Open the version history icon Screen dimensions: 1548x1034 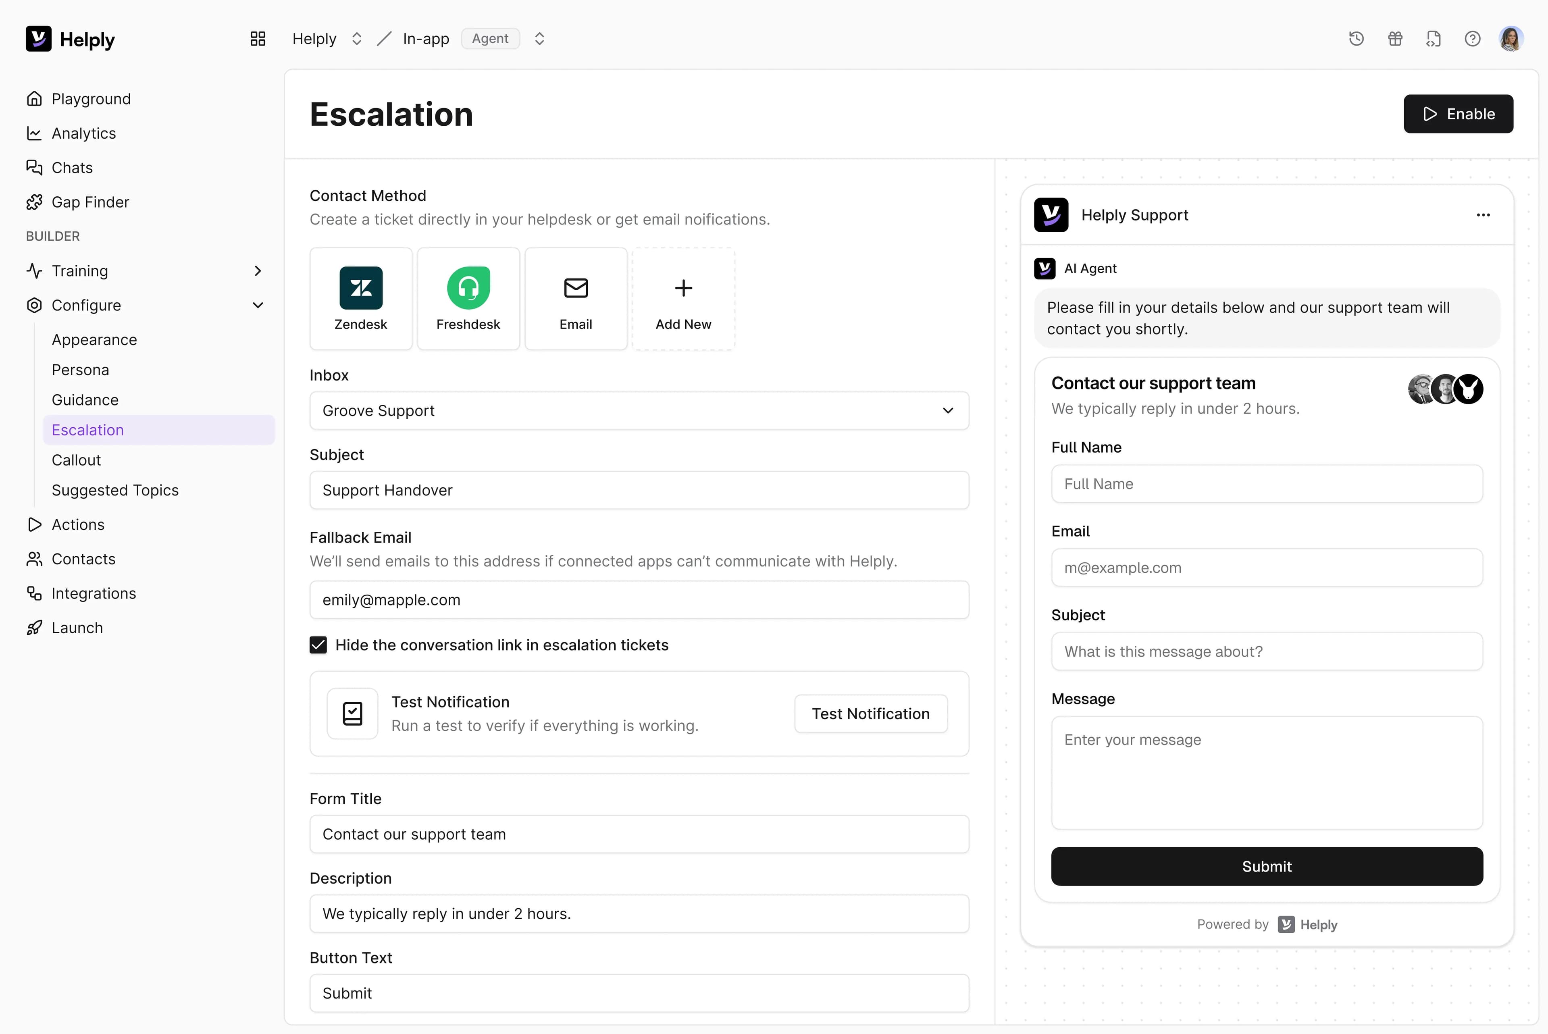click(1356, 38)
